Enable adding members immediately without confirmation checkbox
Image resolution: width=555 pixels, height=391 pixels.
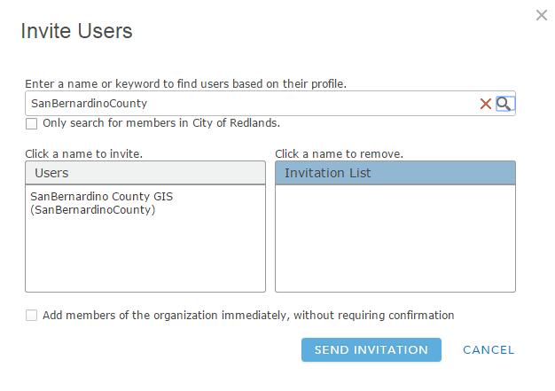[x=32, y=316]
